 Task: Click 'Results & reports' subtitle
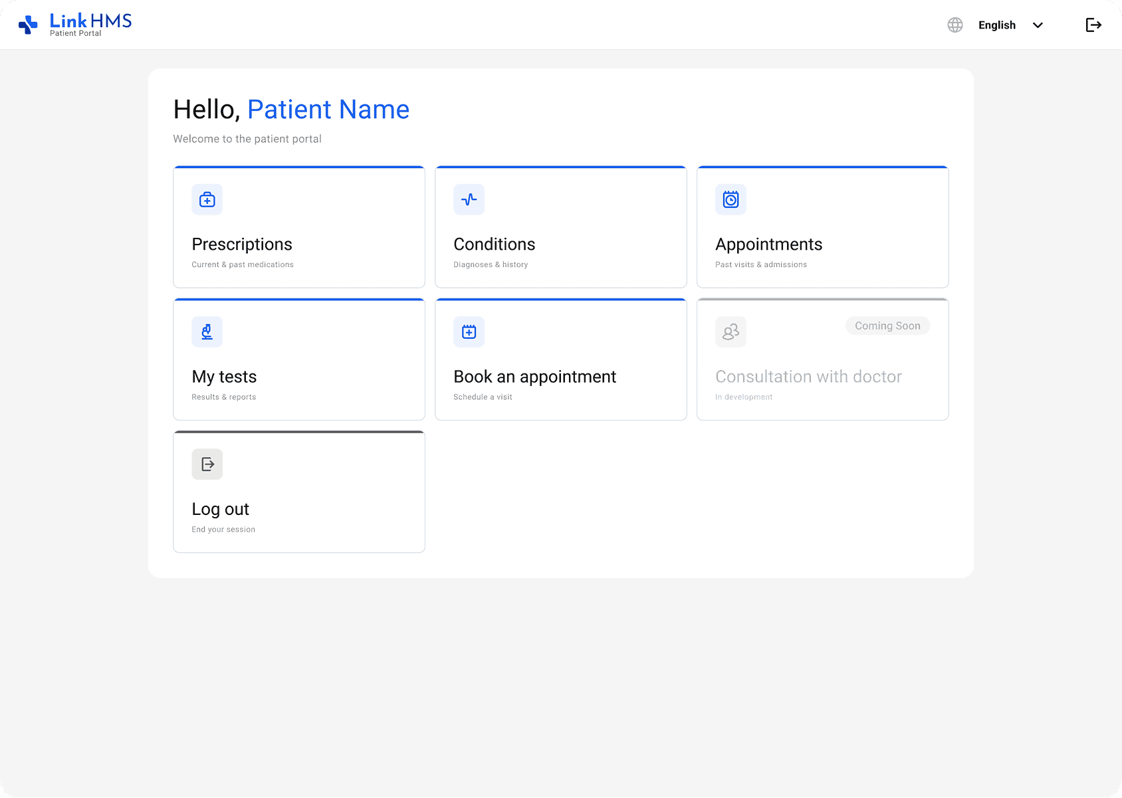click(x=224, y=397)
